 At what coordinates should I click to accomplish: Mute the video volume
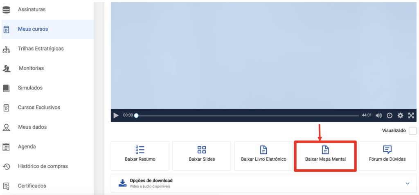point(378,115)
